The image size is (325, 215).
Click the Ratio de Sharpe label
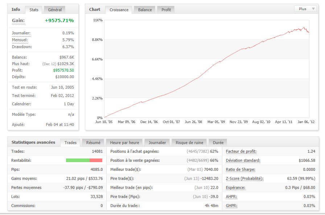click(x=240, y=169)
